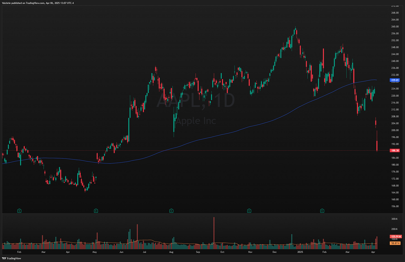405x262 pixels.
Task: Click the 156.00 price axis label
Action: pos(395,206)
